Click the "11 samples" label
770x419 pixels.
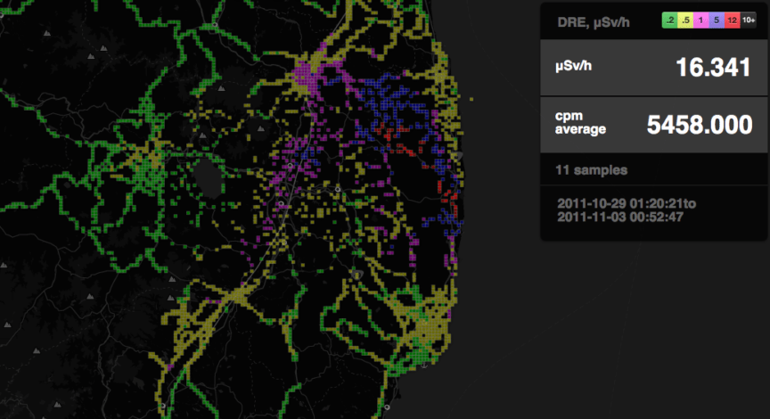586,169
